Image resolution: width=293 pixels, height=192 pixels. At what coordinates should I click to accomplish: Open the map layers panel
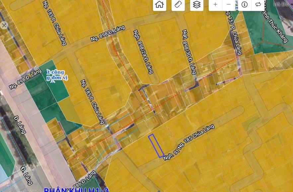click(197, 5)
